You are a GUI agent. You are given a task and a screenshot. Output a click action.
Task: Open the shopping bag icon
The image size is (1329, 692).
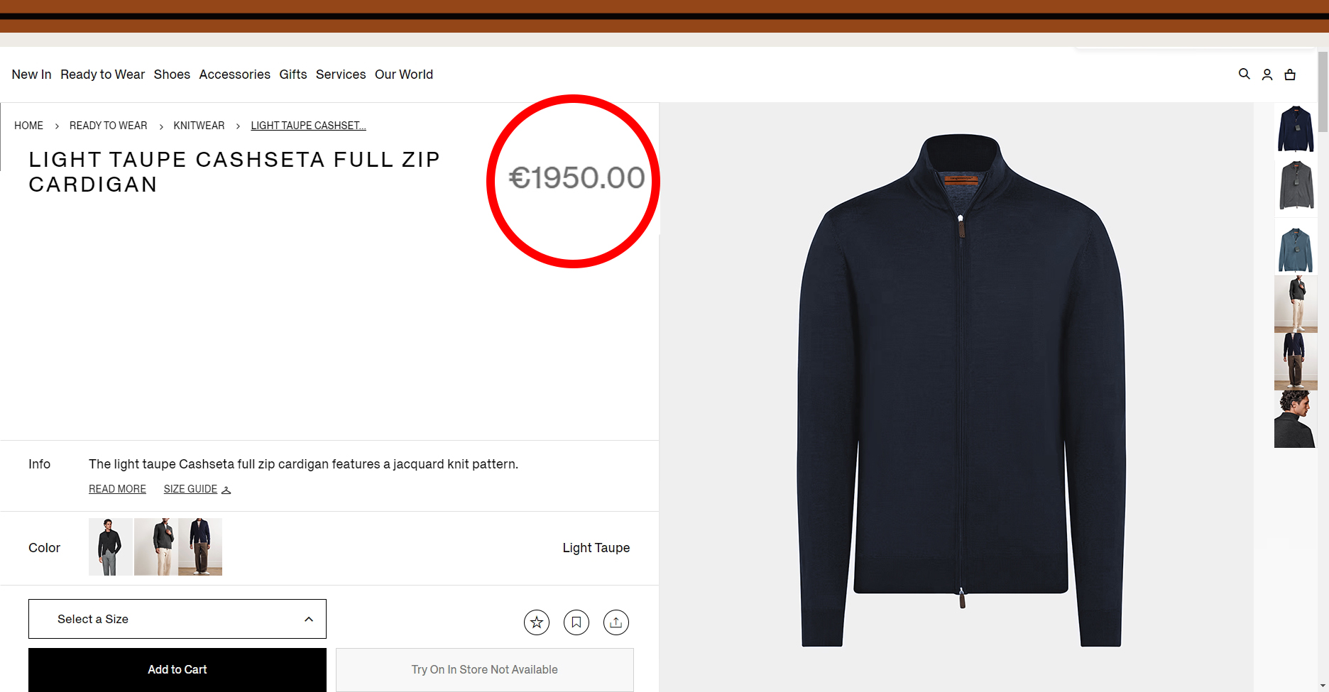coord(1290,75)
